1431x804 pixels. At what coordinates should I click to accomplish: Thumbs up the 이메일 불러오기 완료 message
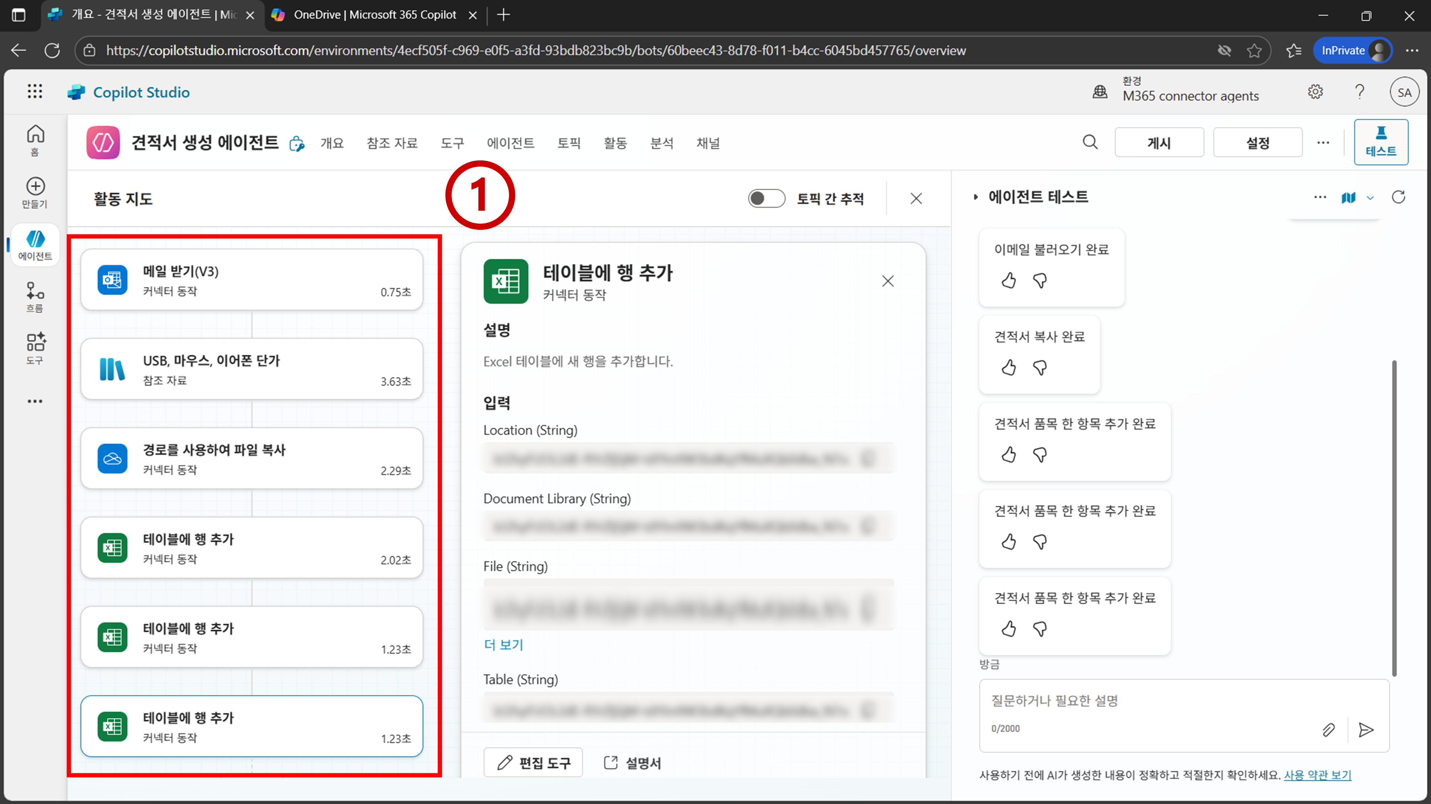[x=1009, y=281]
